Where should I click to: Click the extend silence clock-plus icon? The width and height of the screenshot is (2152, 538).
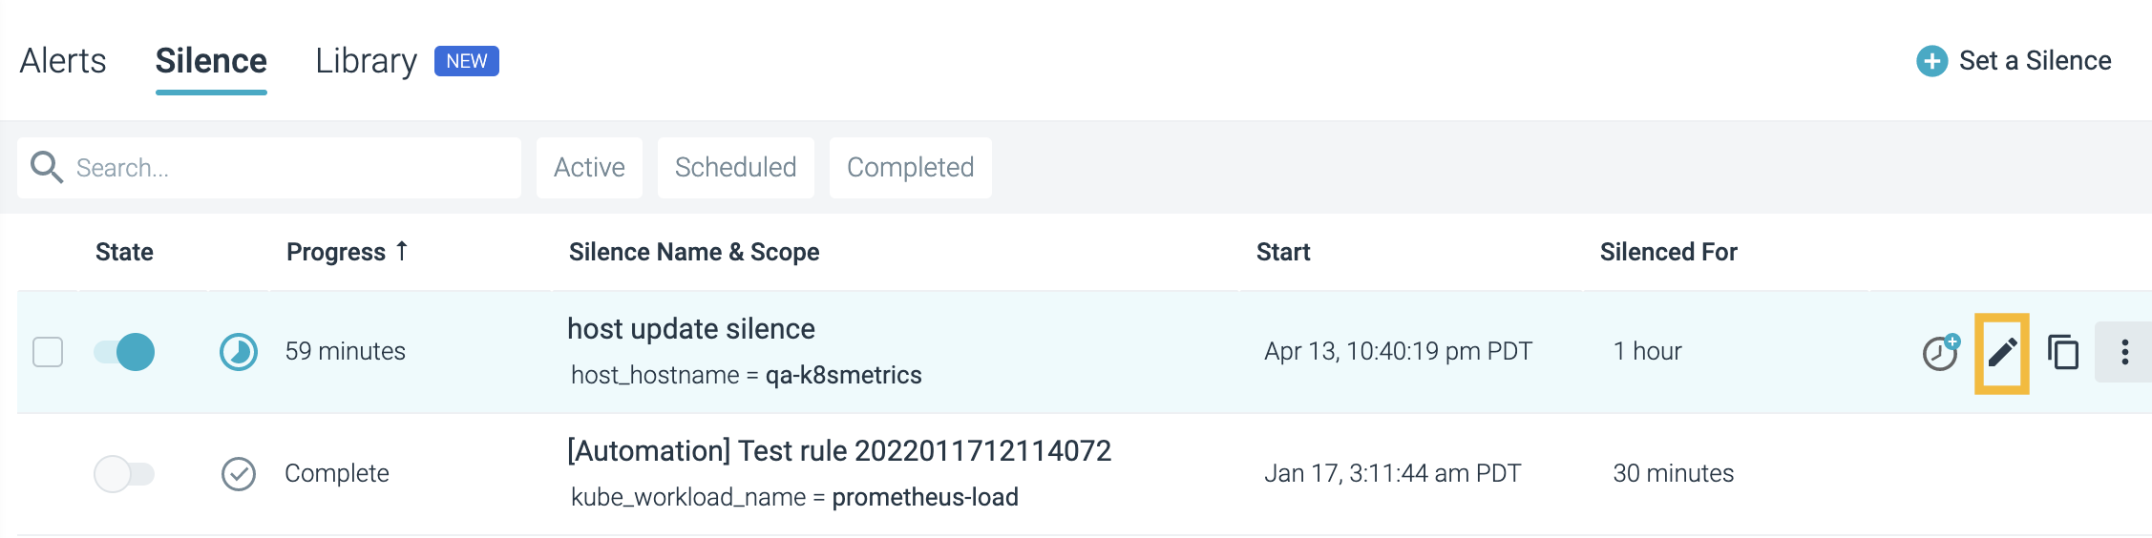coord(1941,352)
